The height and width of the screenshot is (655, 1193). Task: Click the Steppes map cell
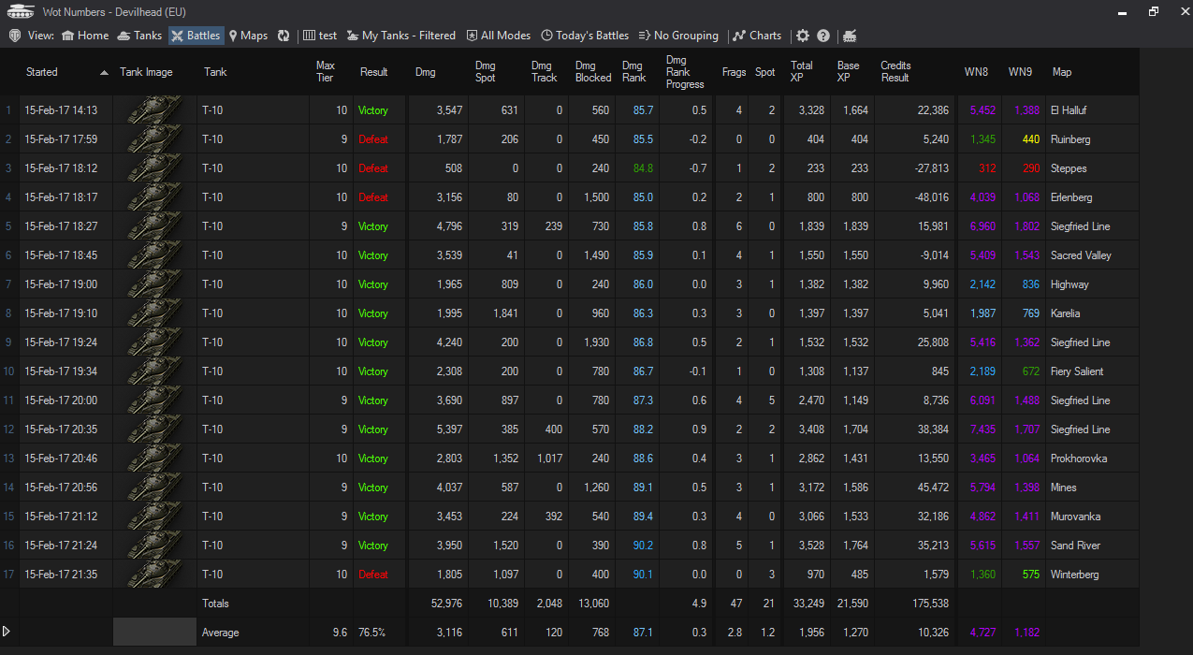click(1092, 168)
